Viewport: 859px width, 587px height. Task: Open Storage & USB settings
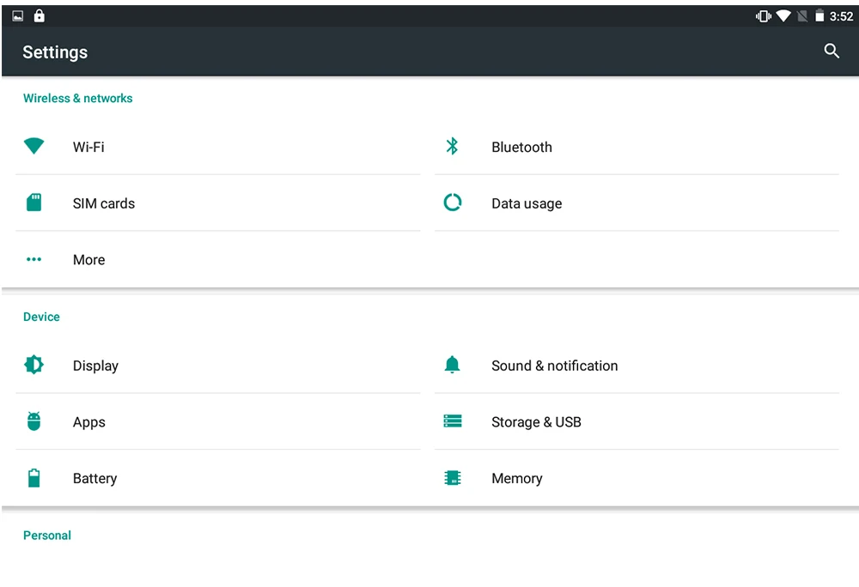point(637,421)
